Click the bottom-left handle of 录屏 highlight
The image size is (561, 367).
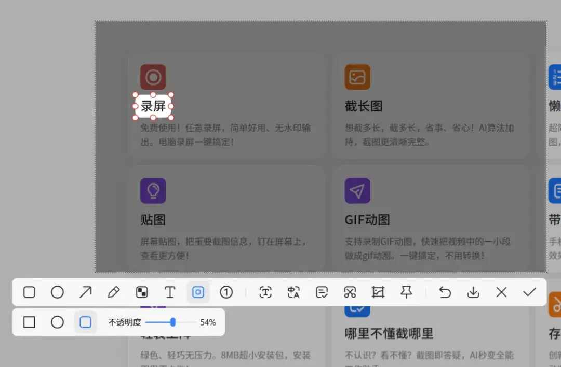(x=135, y=118)
